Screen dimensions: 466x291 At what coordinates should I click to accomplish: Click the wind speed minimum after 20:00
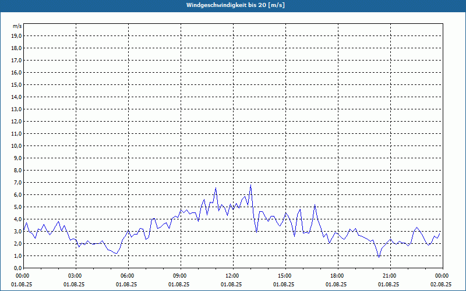click(379, 257)
